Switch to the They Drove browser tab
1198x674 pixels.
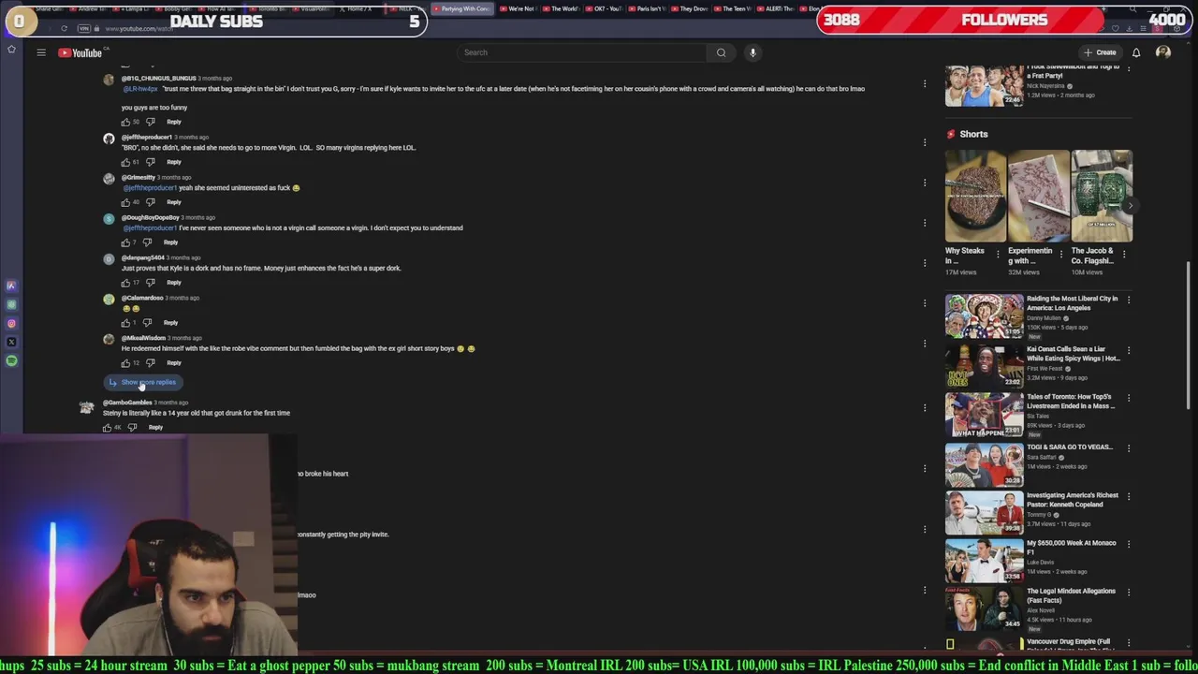pyautogui.click(x=690, y=8)
